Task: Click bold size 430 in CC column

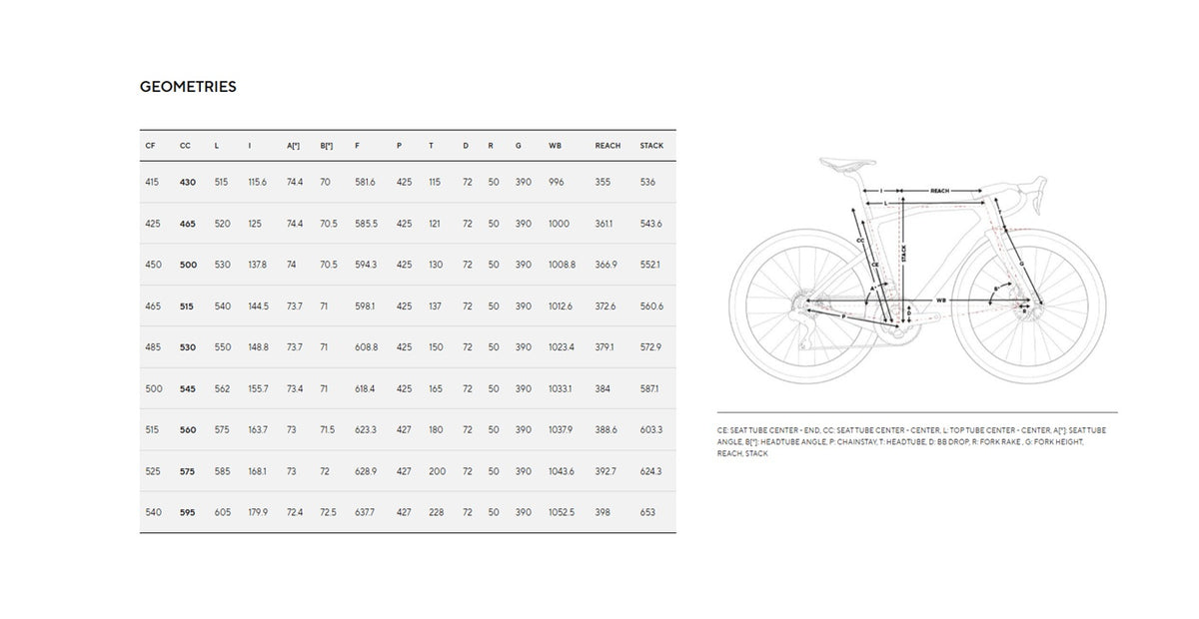Action: click(188, 183)
